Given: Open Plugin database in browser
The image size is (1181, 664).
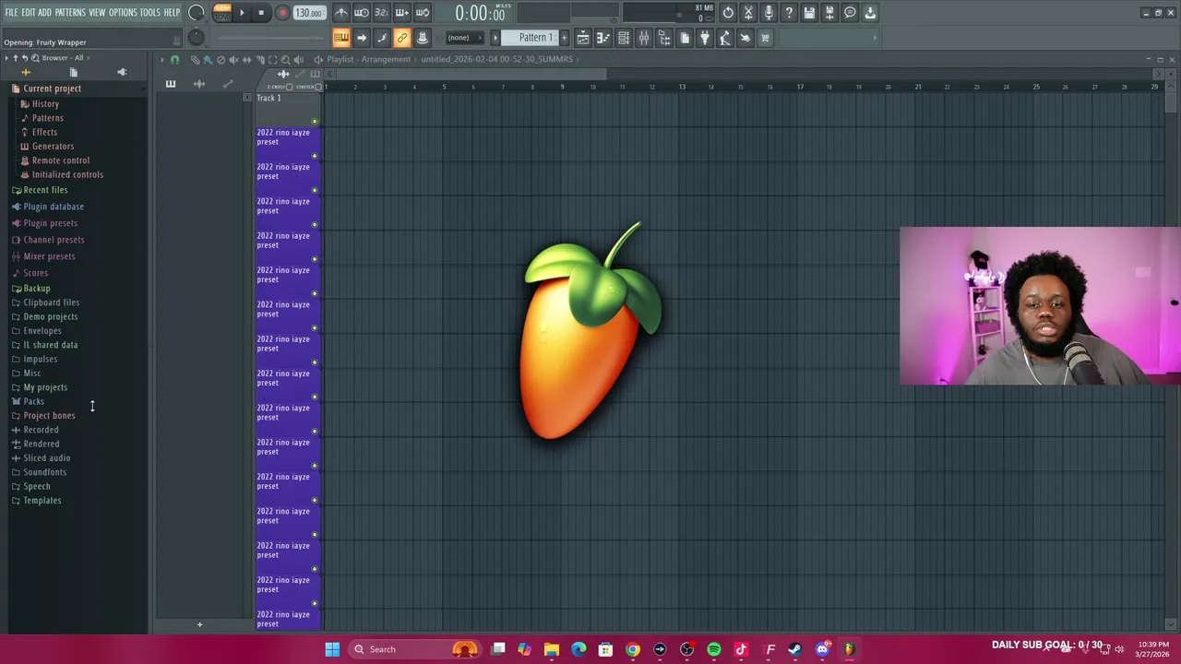Looking at the screenshot, I should pos(54,207).
